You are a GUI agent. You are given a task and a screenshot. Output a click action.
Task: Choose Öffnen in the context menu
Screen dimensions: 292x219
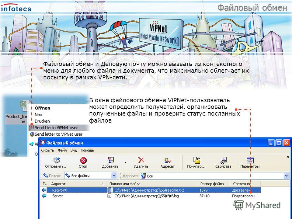tap(43, 108)
